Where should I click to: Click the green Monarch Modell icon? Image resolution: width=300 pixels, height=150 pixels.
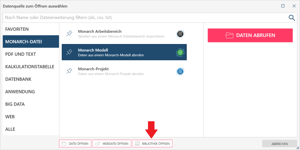[180, 52]
